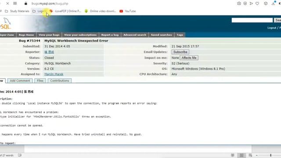Image resolution: width=281 pixels, height=158 pixels.
Task: Open Online video downloader bookmark
Action: point(101,11)
